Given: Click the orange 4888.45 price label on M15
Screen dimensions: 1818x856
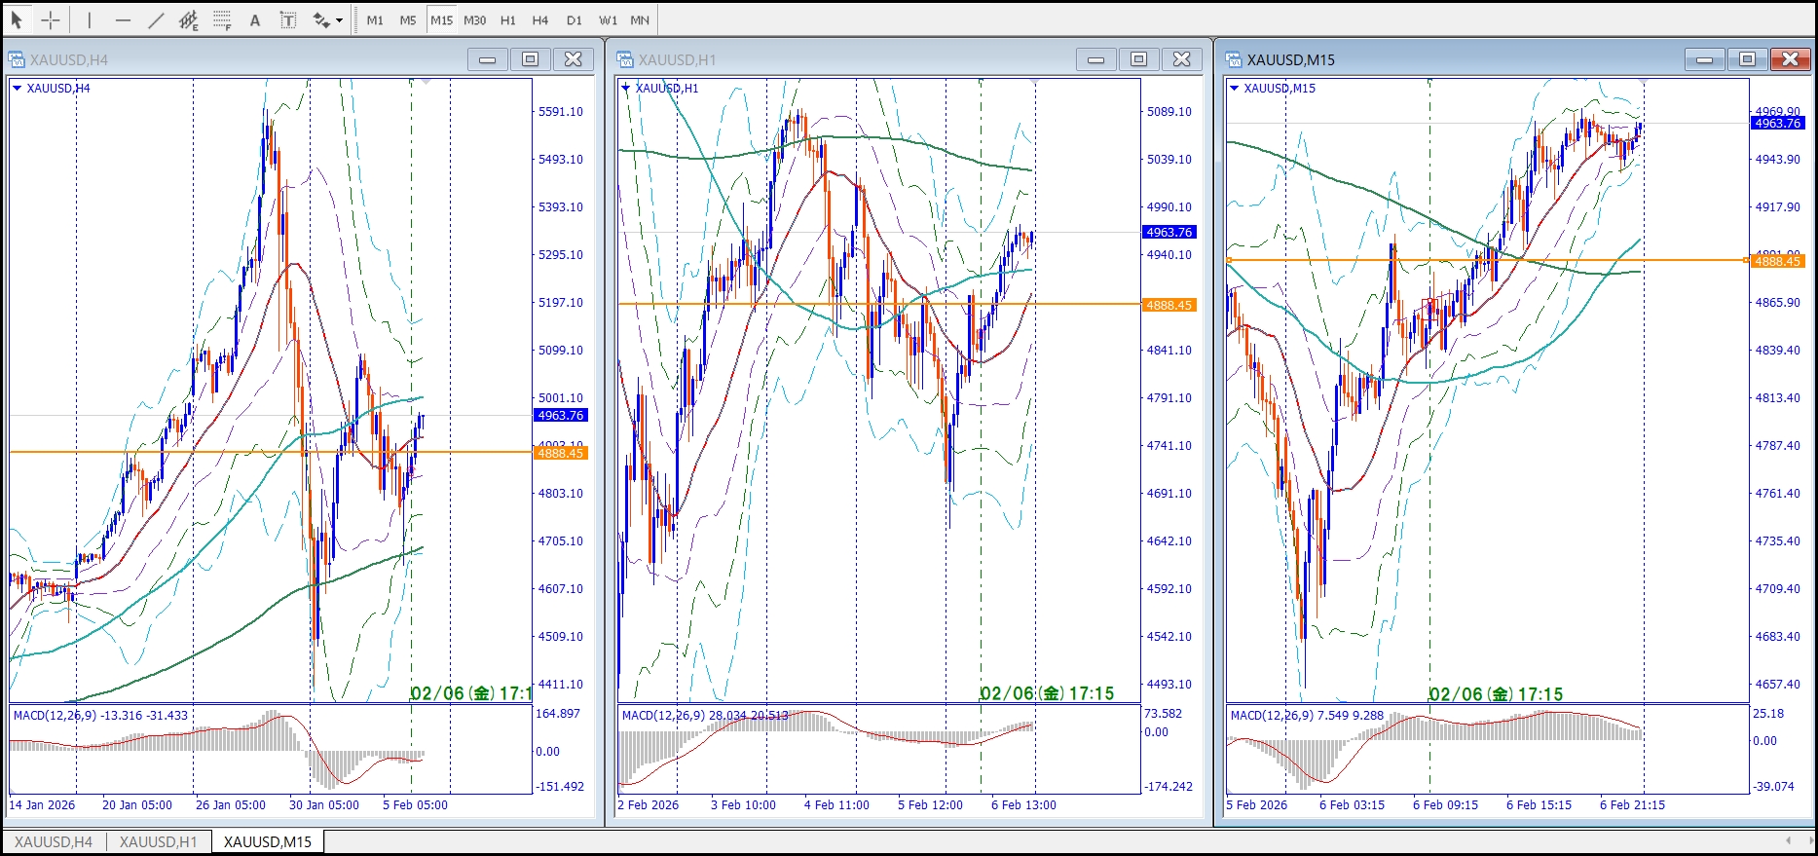Looking at the screenshot, I should 1777,261.
